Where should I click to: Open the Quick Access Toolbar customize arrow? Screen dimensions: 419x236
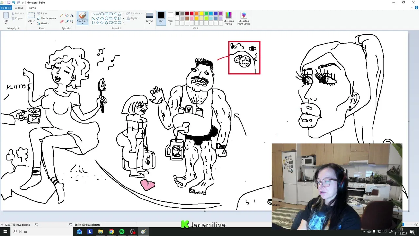pos(23,3)
